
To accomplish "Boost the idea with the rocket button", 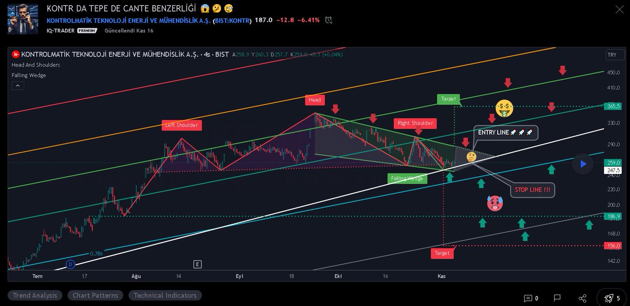I will pos(612,298).
